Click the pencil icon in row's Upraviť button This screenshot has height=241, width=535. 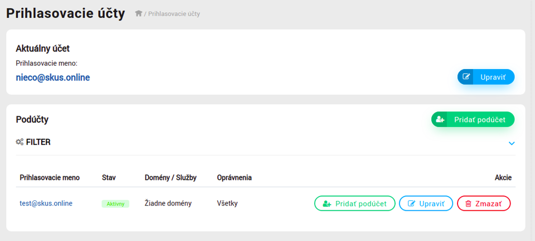pyautogui.click(x=412, y=204)
